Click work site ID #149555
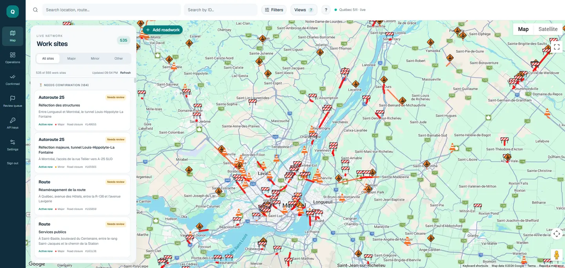This screenshot has height=268, width=565. click(91, 125)
